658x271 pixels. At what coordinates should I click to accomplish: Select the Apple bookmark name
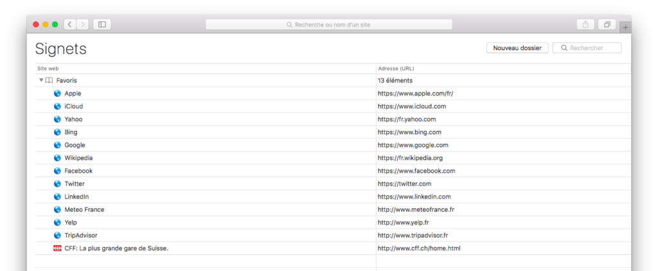[x=73, y=93]
